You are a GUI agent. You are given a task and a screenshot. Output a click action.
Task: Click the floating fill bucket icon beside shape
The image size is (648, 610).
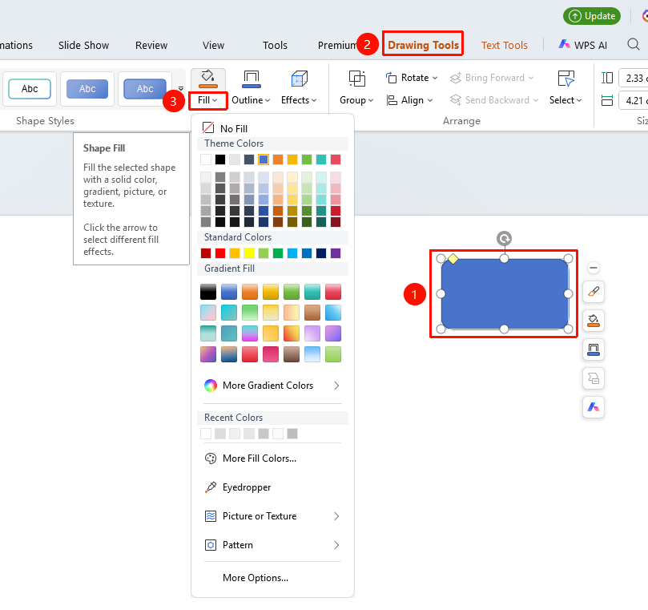click(x=594, y=321)
